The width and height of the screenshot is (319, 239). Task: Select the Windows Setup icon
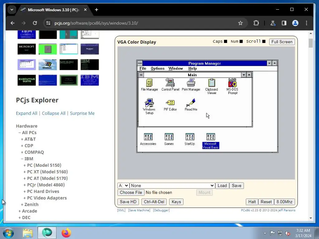(x=149, y=106)
